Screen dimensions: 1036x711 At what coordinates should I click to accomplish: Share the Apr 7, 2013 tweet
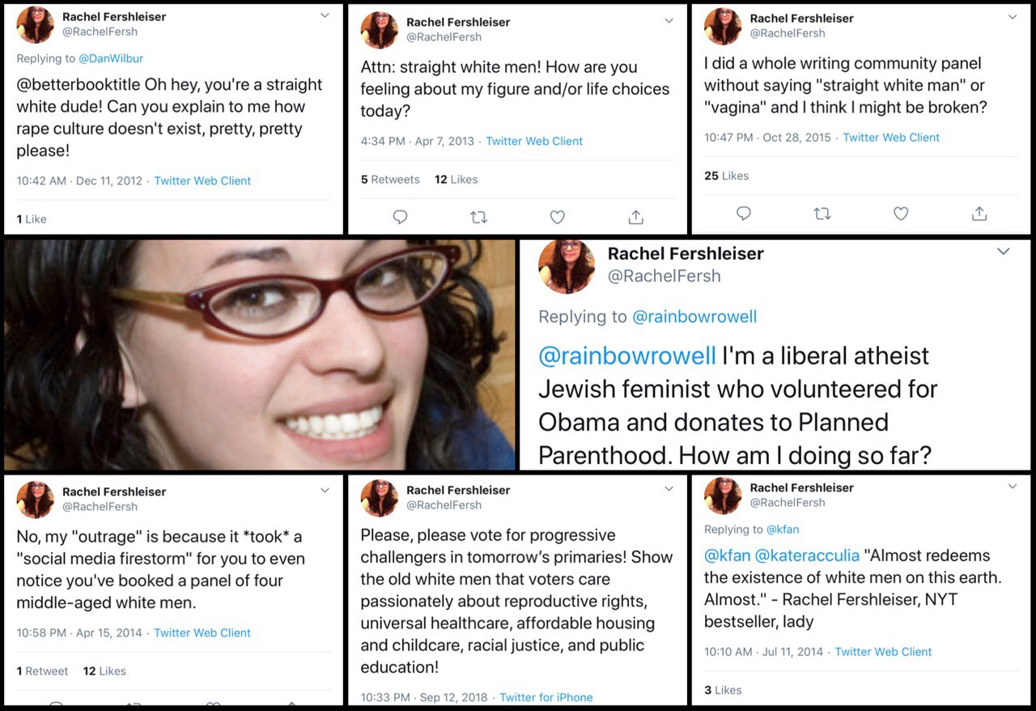tap(636, 217)
